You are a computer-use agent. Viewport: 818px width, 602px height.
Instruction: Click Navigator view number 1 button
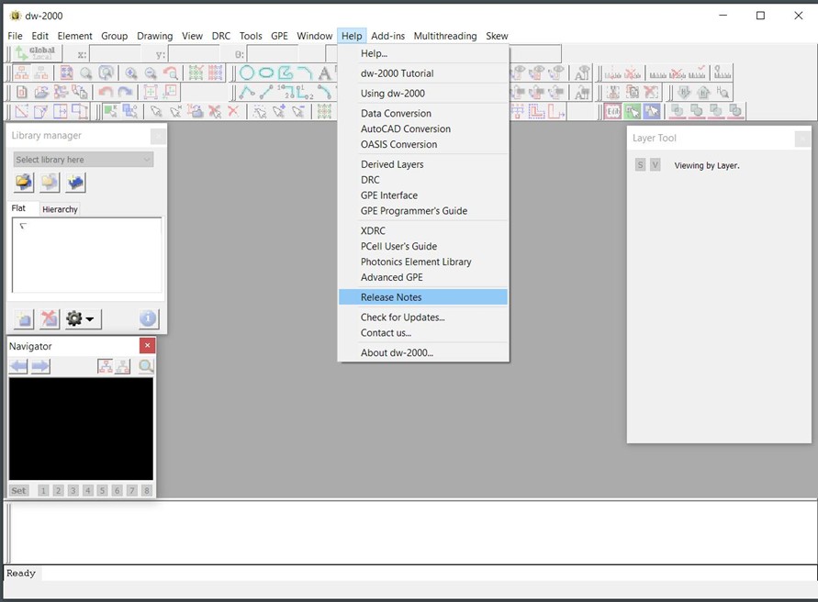[x=43, y=490]
